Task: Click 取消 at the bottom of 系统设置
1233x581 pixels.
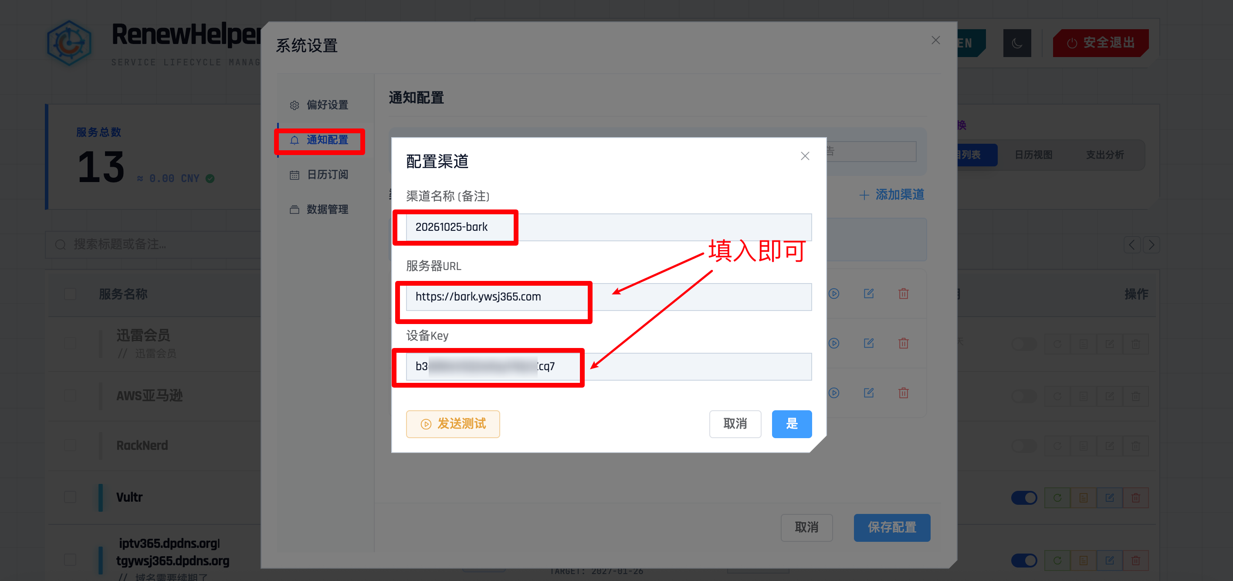Action: 806,527
